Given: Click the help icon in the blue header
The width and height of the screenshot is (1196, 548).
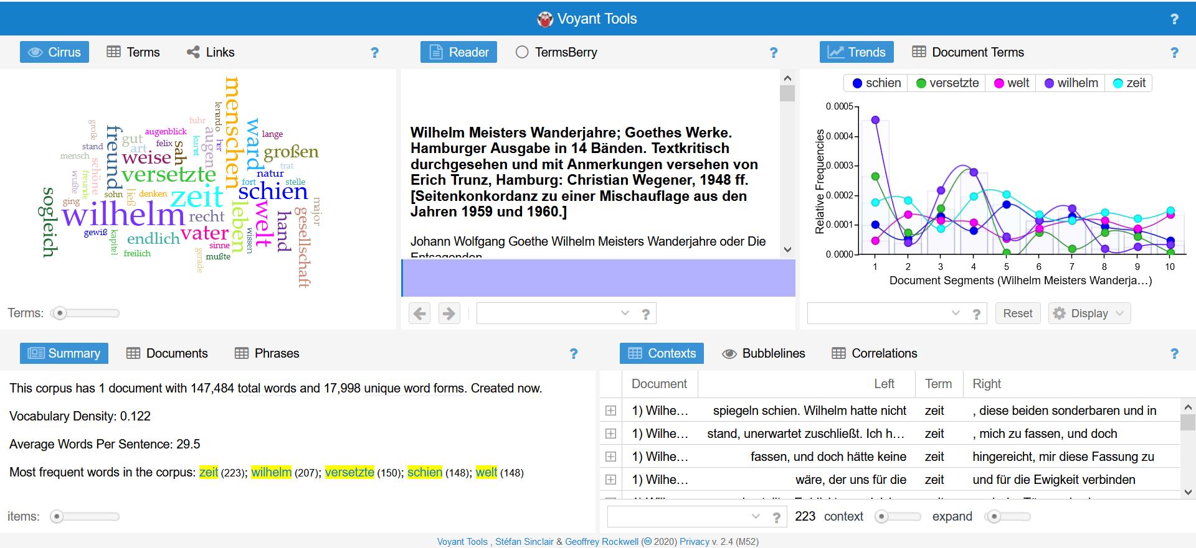Looking at the screenshot, I should tap(1174, 19).
